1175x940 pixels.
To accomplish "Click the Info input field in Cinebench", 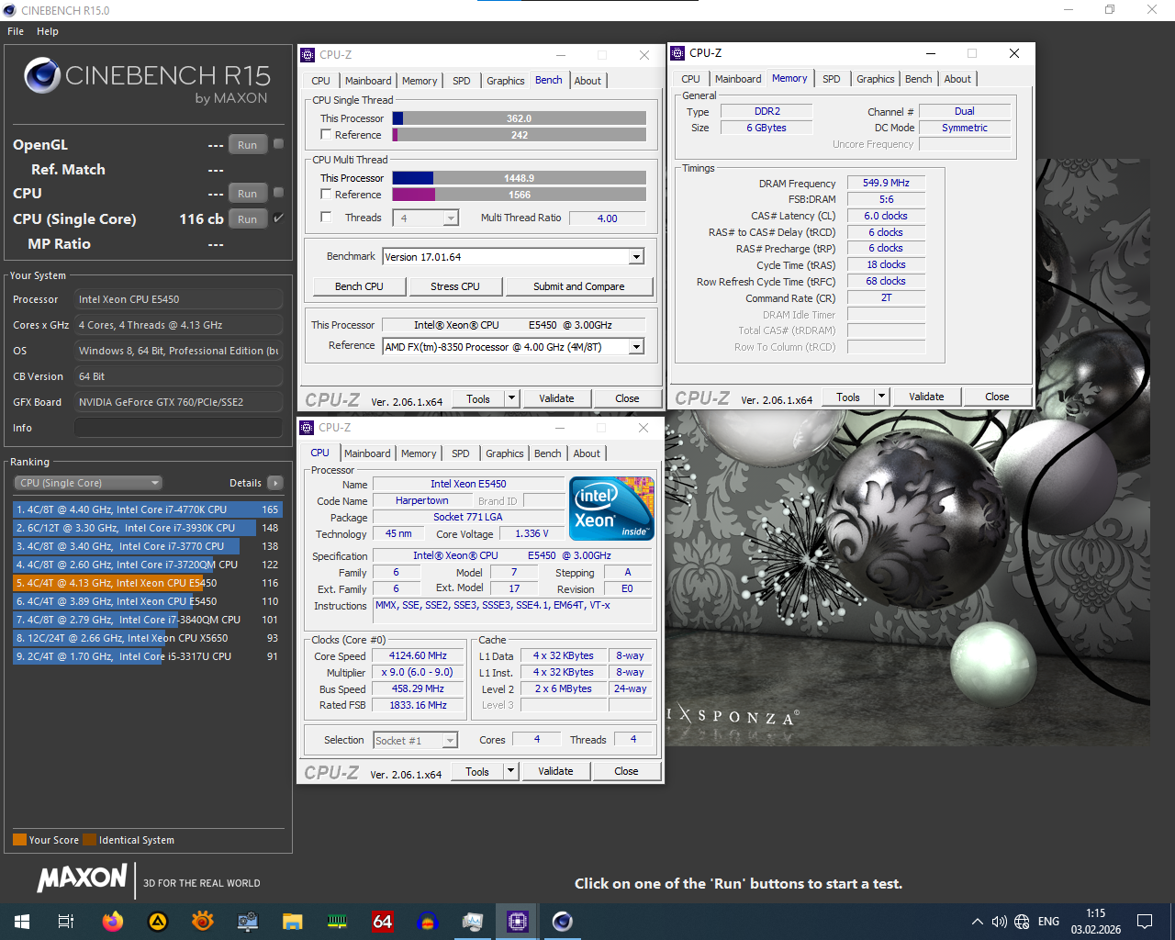I will (178, 428).
